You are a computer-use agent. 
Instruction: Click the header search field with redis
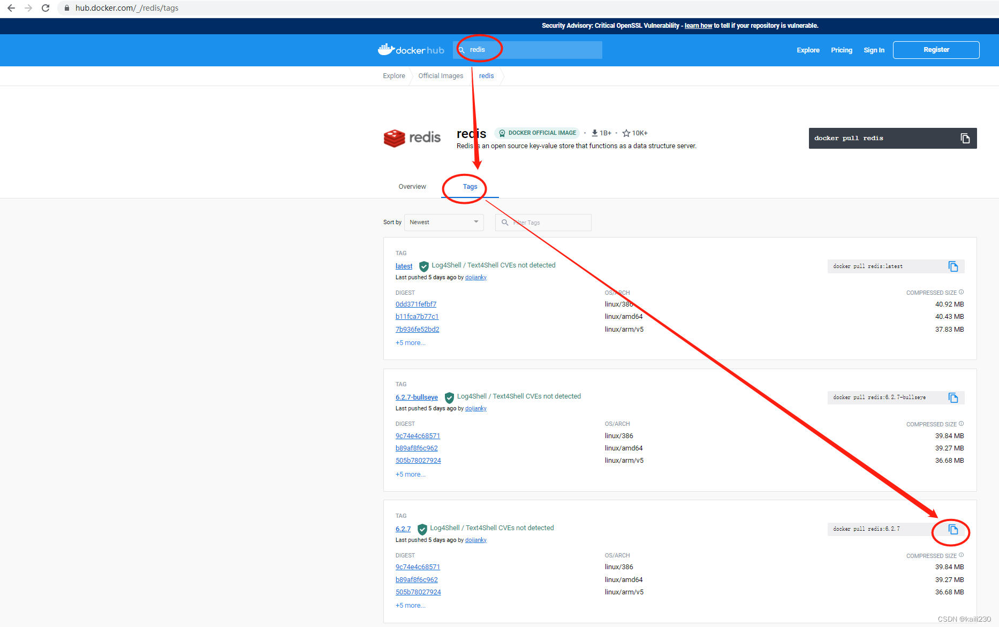[x=528, y=50]
